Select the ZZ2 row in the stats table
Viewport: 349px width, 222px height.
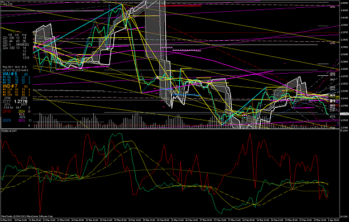(x=15, y=41)
